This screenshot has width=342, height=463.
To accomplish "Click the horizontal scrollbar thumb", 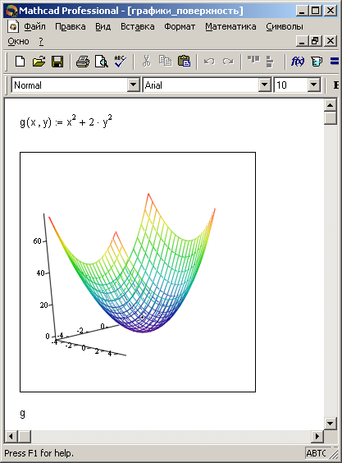I will coord(25,437).
